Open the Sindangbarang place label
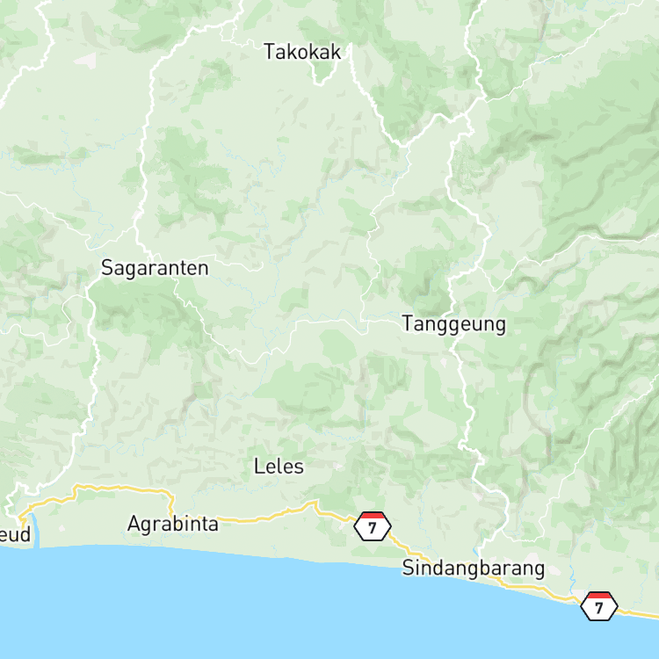Image resolution: width=659 pixels, height=659 pixels. coord(474,568)
